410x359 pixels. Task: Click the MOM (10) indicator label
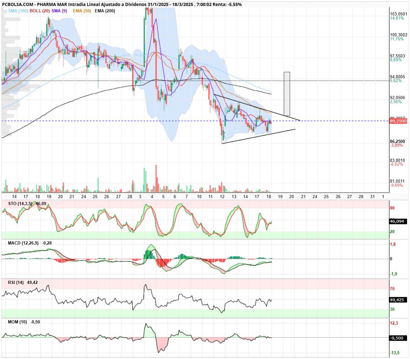pos(17,322)
